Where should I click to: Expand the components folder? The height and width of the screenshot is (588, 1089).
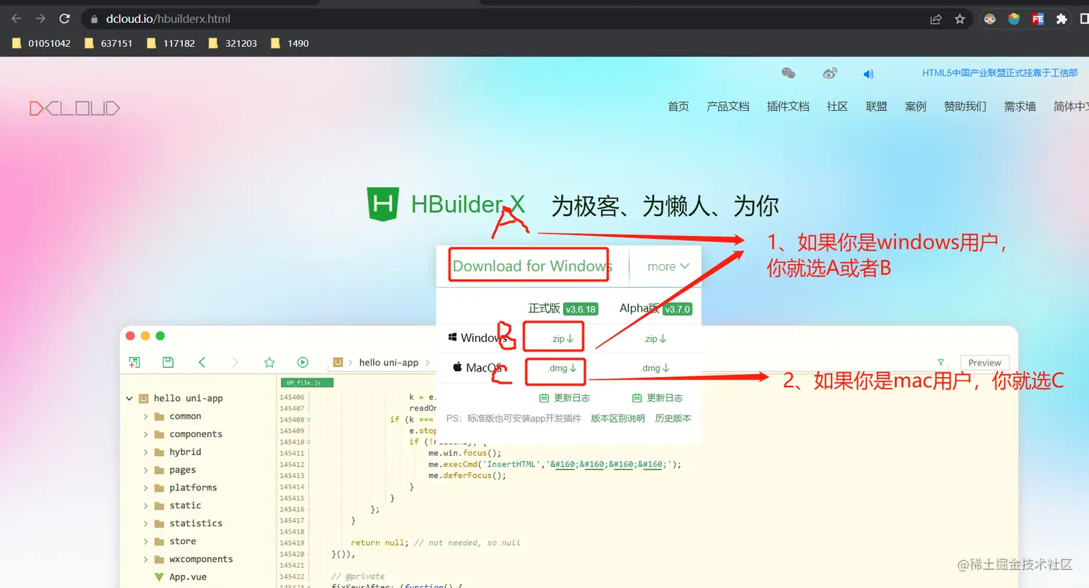[145, 434]
